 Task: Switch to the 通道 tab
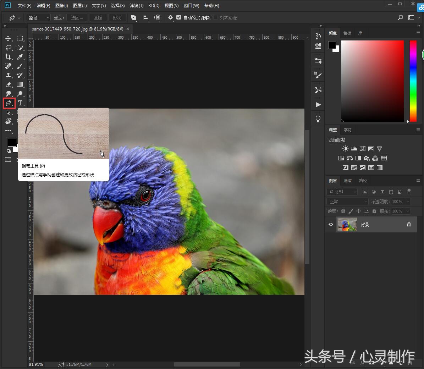point(347,181)
